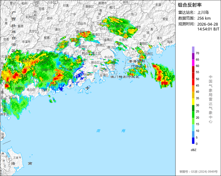Image resolution: width=221 pixels, height=176 pixels.
Task: Click the 惠东 map label
Action: (x=160, y=38)
